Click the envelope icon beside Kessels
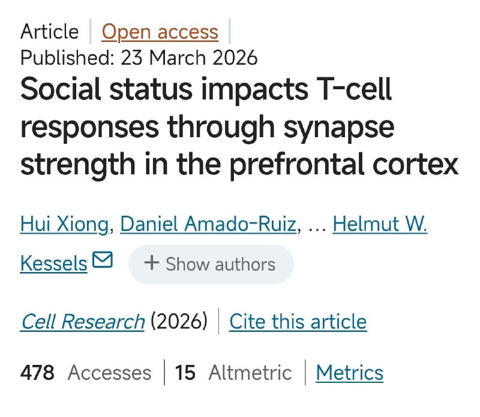Screen dimensions: 480x417 pyautogui.click(x=103, y=261)
